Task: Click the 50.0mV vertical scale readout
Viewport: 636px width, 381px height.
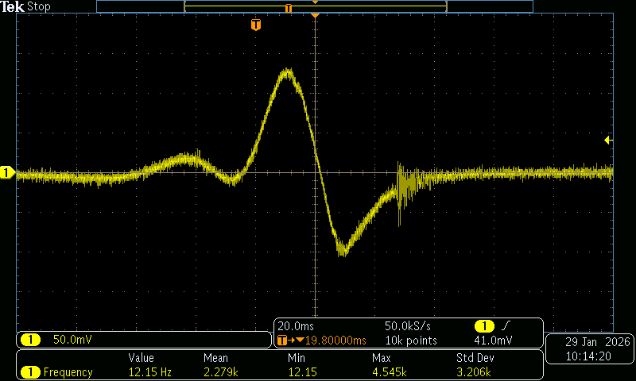Action: click(72, 341)
